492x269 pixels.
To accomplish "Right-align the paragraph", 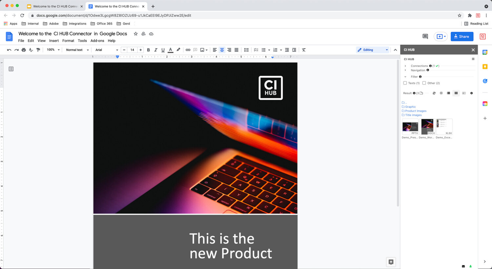I will 229,50.
